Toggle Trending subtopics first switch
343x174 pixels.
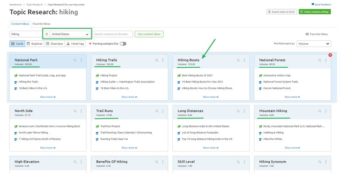[x=123, y=43]
